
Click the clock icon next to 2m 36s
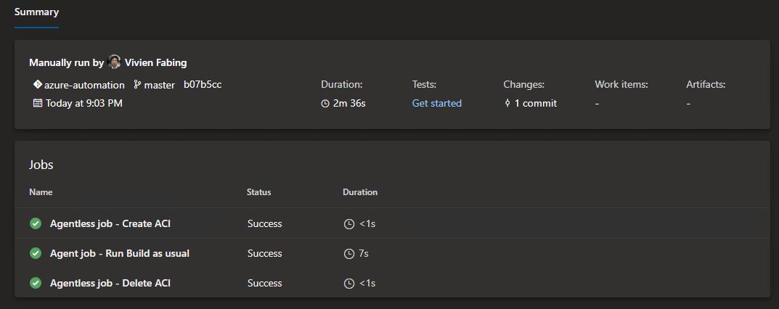point(325,104)
